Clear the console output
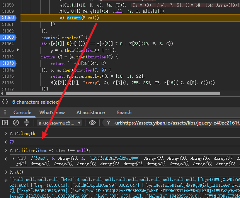The height and width of the screenshot is (198, 240). click(15, 123)
